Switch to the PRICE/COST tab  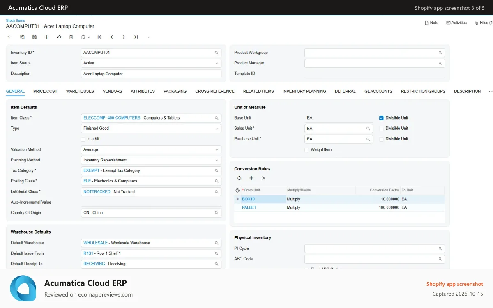[x=45, y=91]
